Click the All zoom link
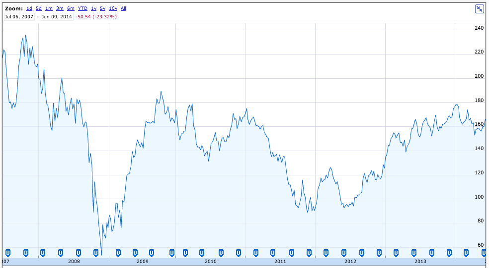Screen dimensions: 489x268 click(123, 8)
